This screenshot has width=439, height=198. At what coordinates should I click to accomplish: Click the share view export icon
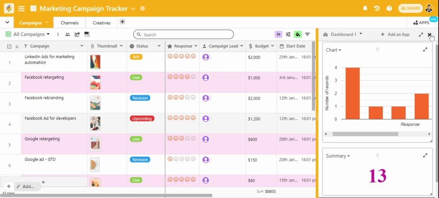77,34
